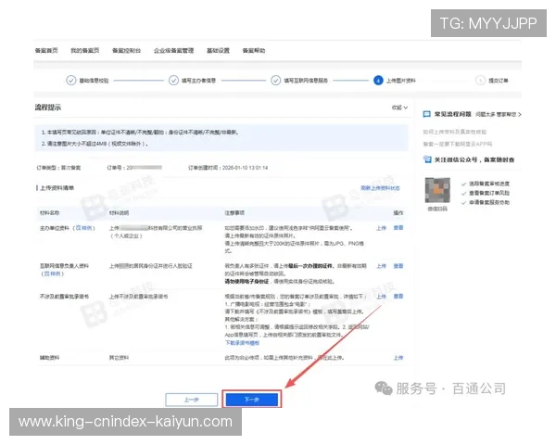The width and height of the screenshot is (556, 445).
Task: Click the 材料说明 column header
Action: (119, 213)
